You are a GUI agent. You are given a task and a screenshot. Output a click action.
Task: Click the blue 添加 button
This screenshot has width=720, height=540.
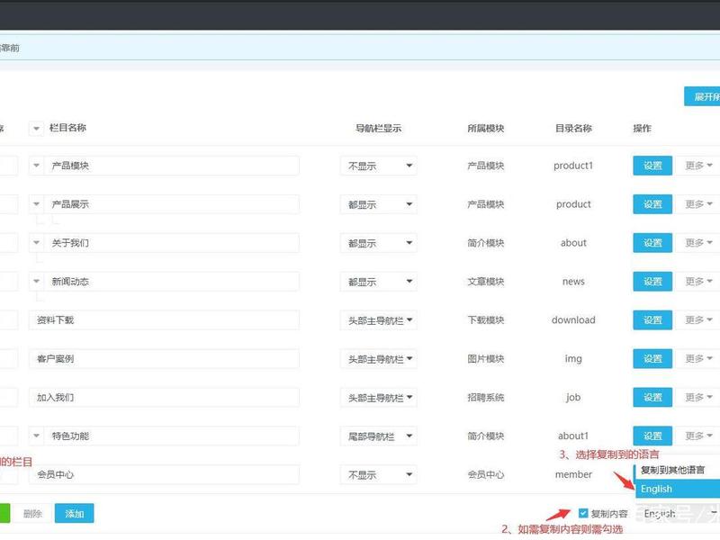[75, 513]
